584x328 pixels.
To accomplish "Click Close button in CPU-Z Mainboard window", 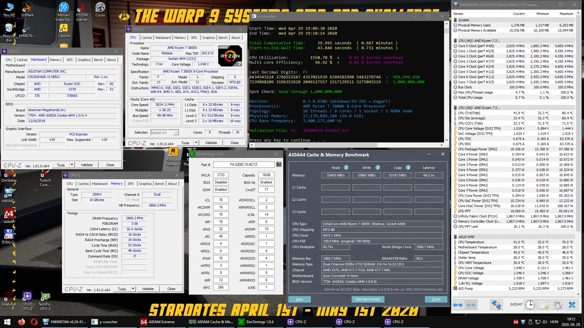I will pyautogui.click(x=110, y=165).
